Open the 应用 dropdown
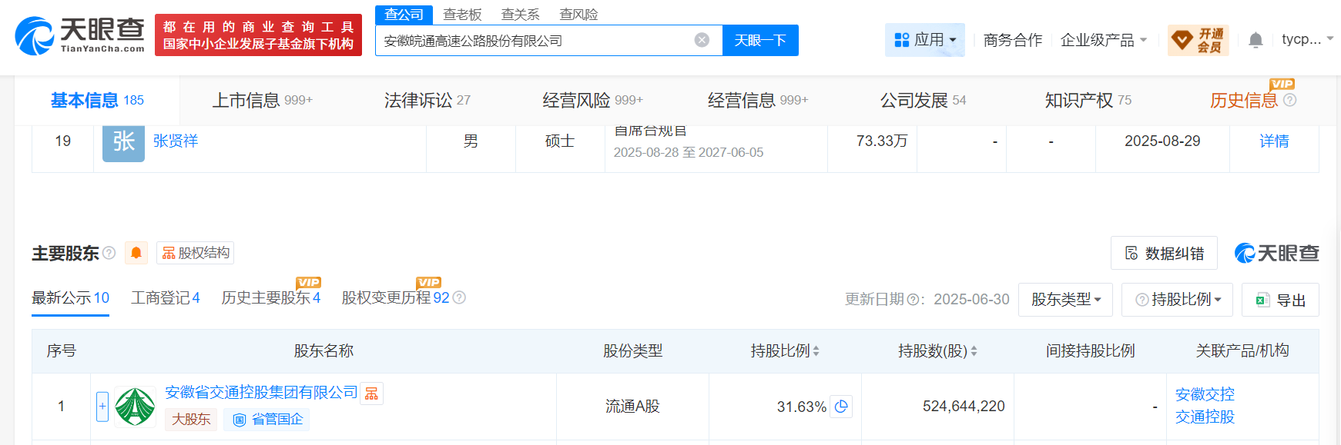Image resolution: width=1341 pixels, height=445 pixels. tap(924, 40)
